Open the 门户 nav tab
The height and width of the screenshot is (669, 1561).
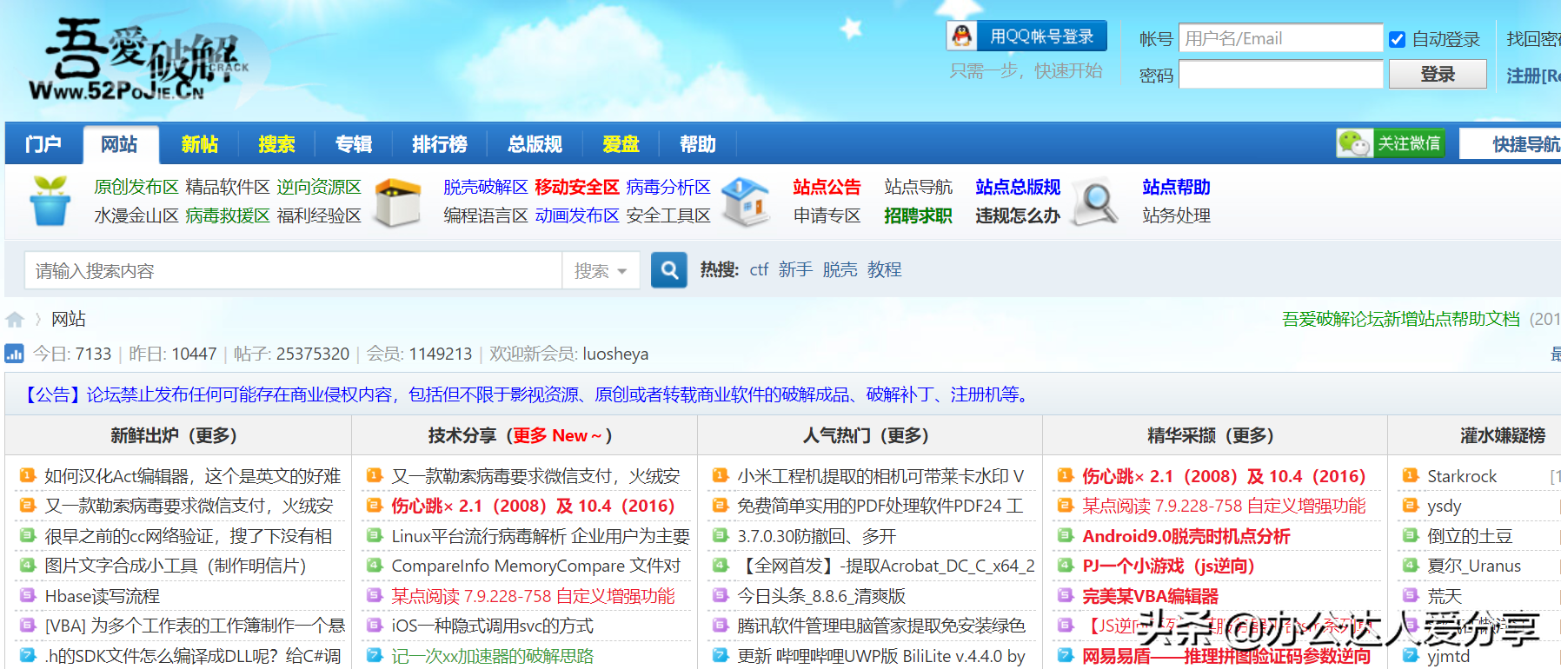tap(43, 144)
